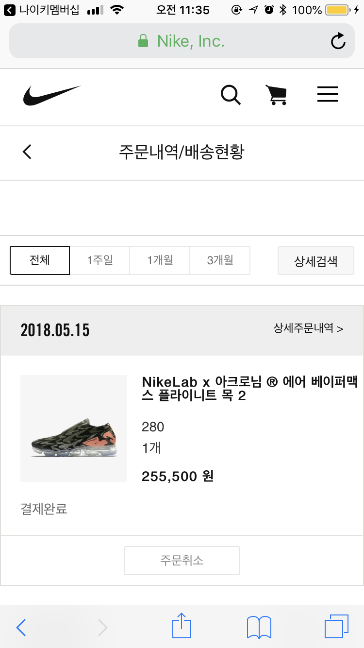Tap Safari's back navigation arrow
The image size is (364, 648).
tap(21, 627)
